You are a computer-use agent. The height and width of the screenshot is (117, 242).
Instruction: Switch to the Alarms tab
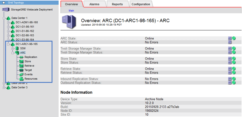(x=94, y=4)
